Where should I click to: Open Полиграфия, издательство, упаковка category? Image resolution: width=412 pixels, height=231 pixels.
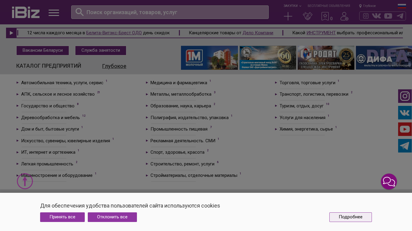point(189,118)
